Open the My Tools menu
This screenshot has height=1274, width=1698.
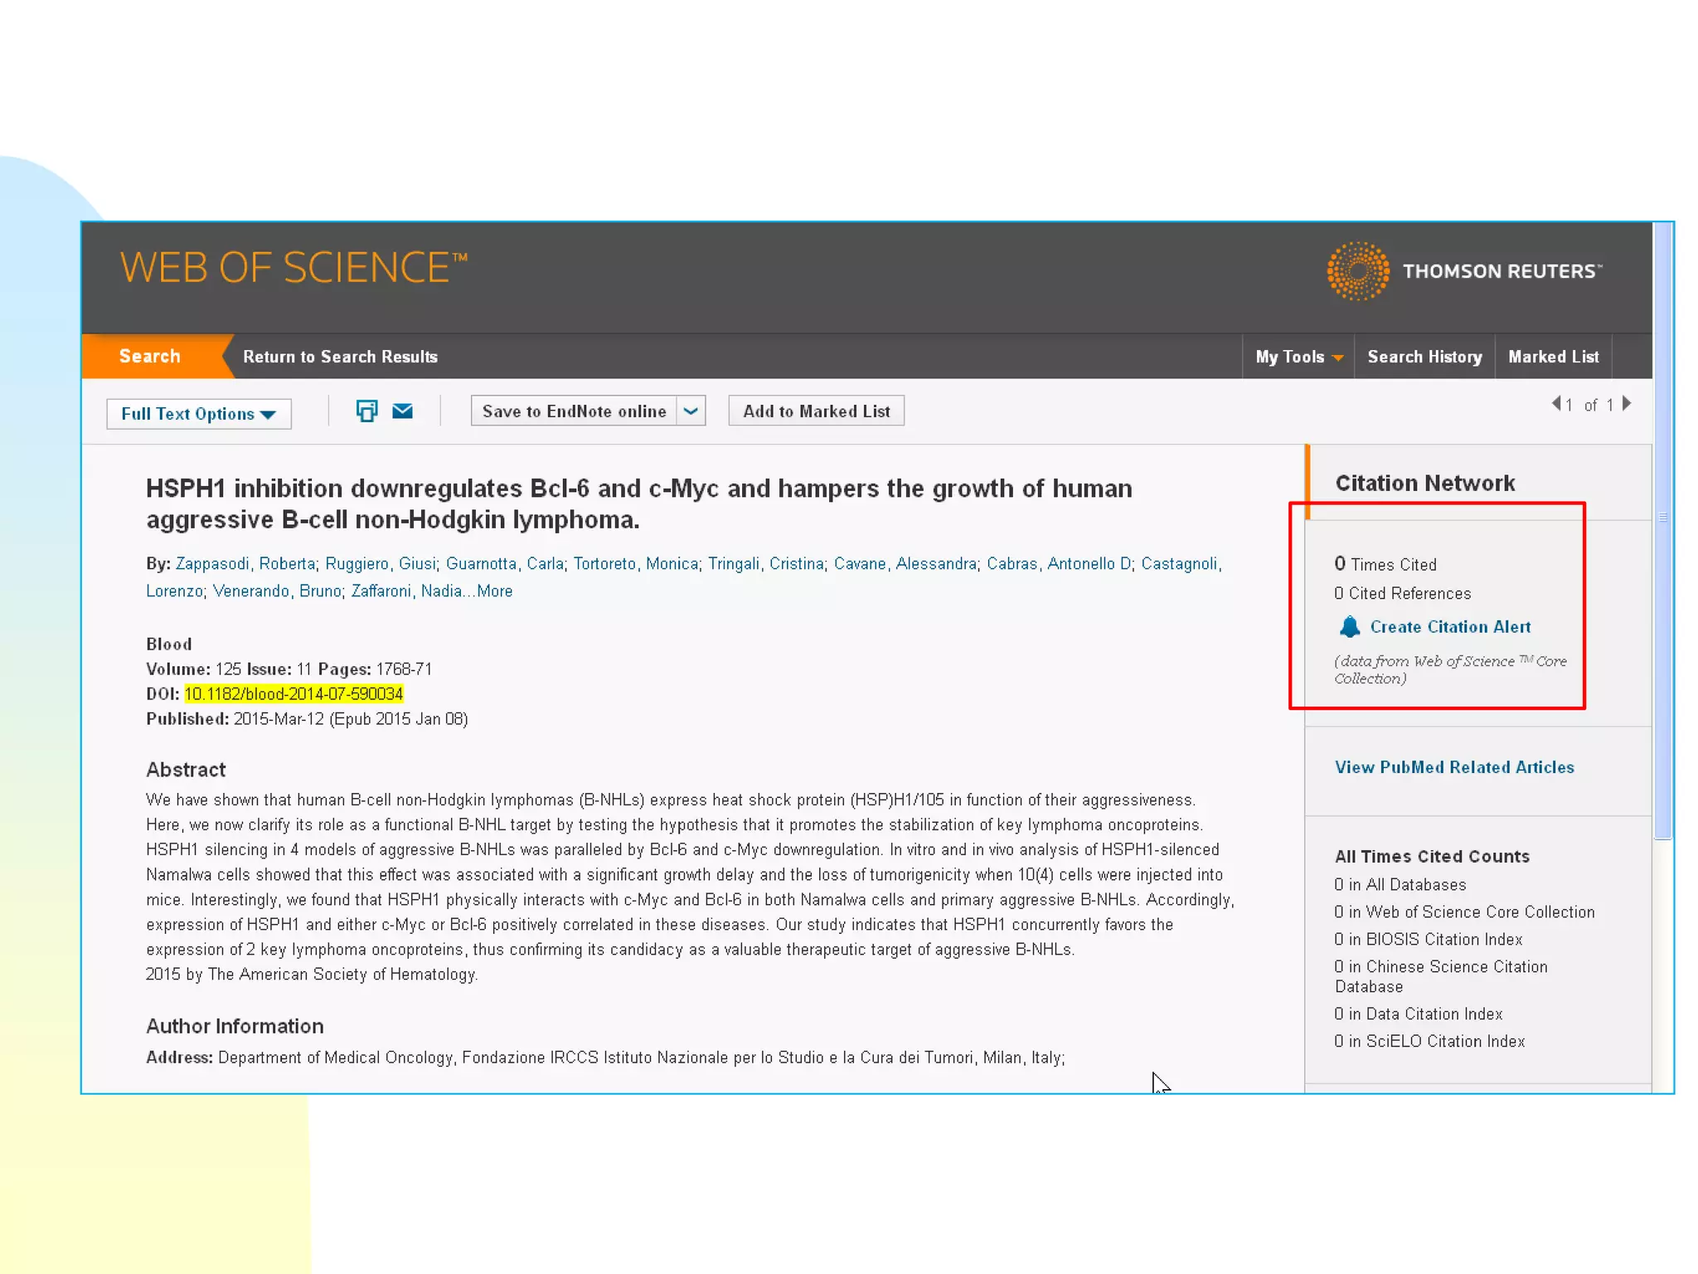1298,357
